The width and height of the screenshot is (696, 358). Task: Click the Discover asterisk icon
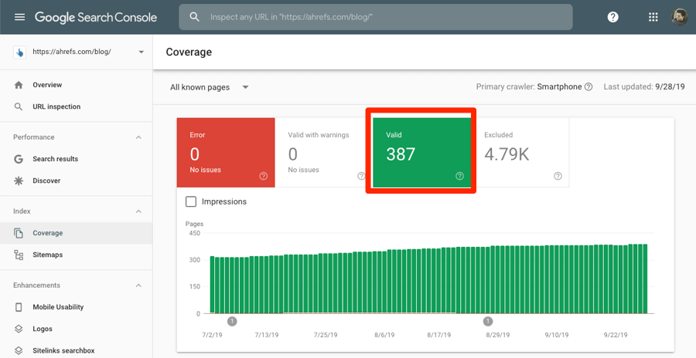coord(19,181)
